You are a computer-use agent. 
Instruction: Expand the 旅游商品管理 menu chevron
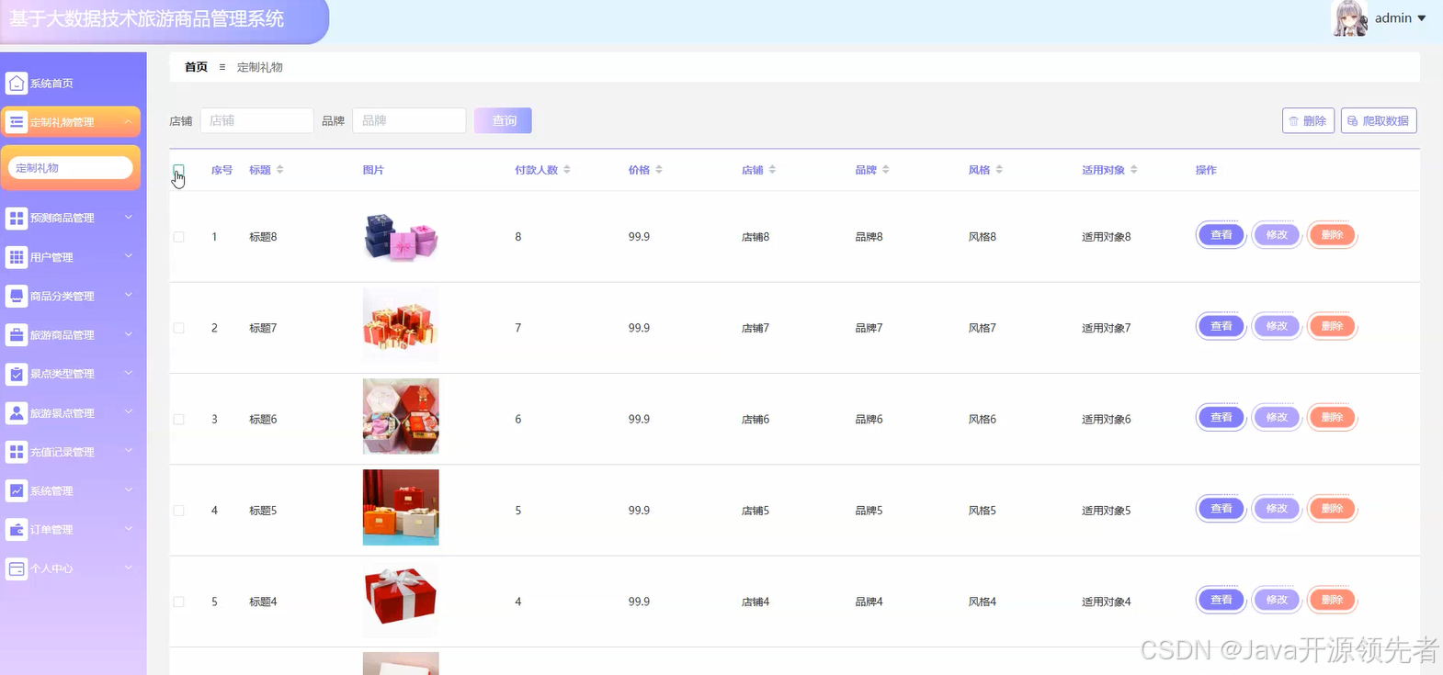point(129,334)
